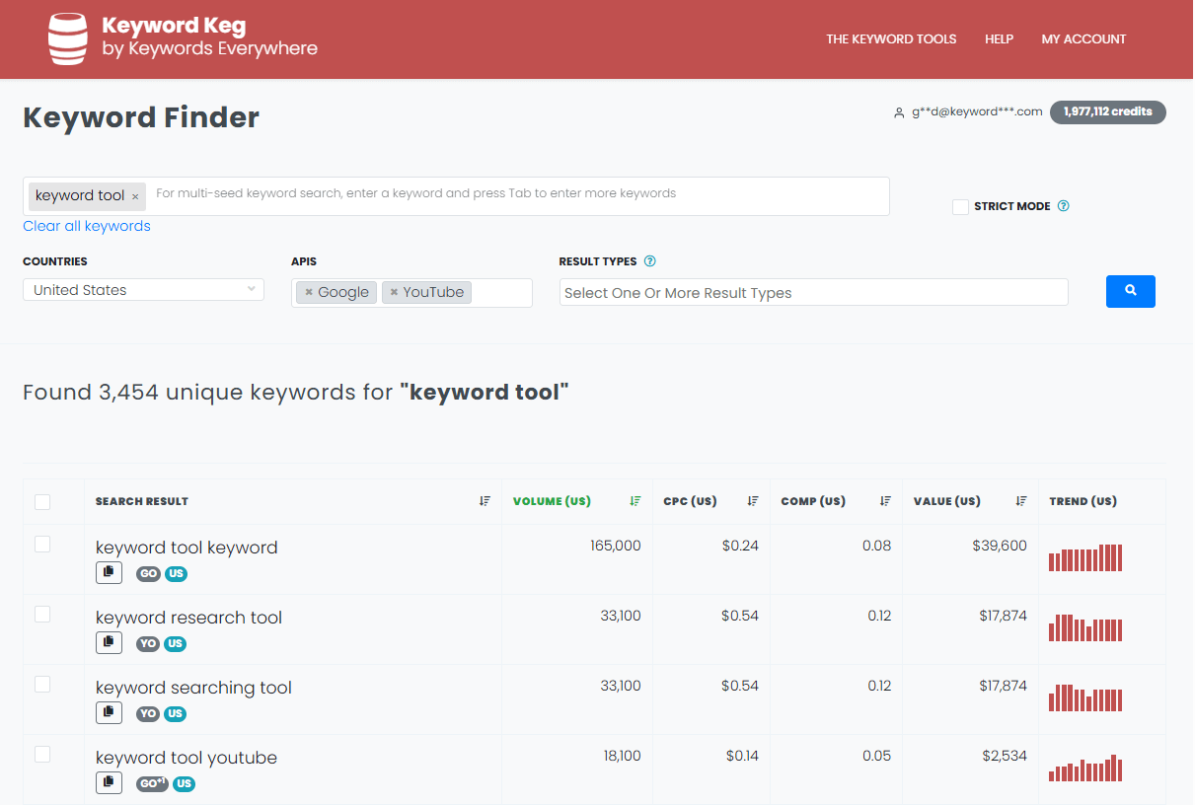The image size is (1195, 805).
Task: Click US badge under 'keyword tool keyword'
Action: pyautogui.click(x=176, y=573)
